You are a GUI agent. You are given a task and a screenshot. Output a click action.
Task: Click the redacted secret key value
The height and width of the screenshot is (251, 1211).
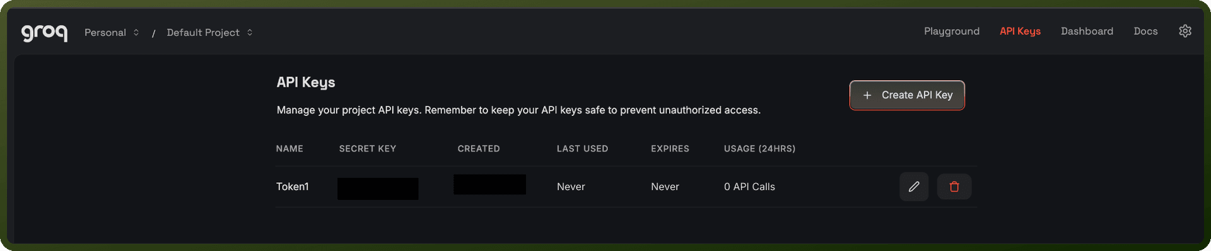378,189
